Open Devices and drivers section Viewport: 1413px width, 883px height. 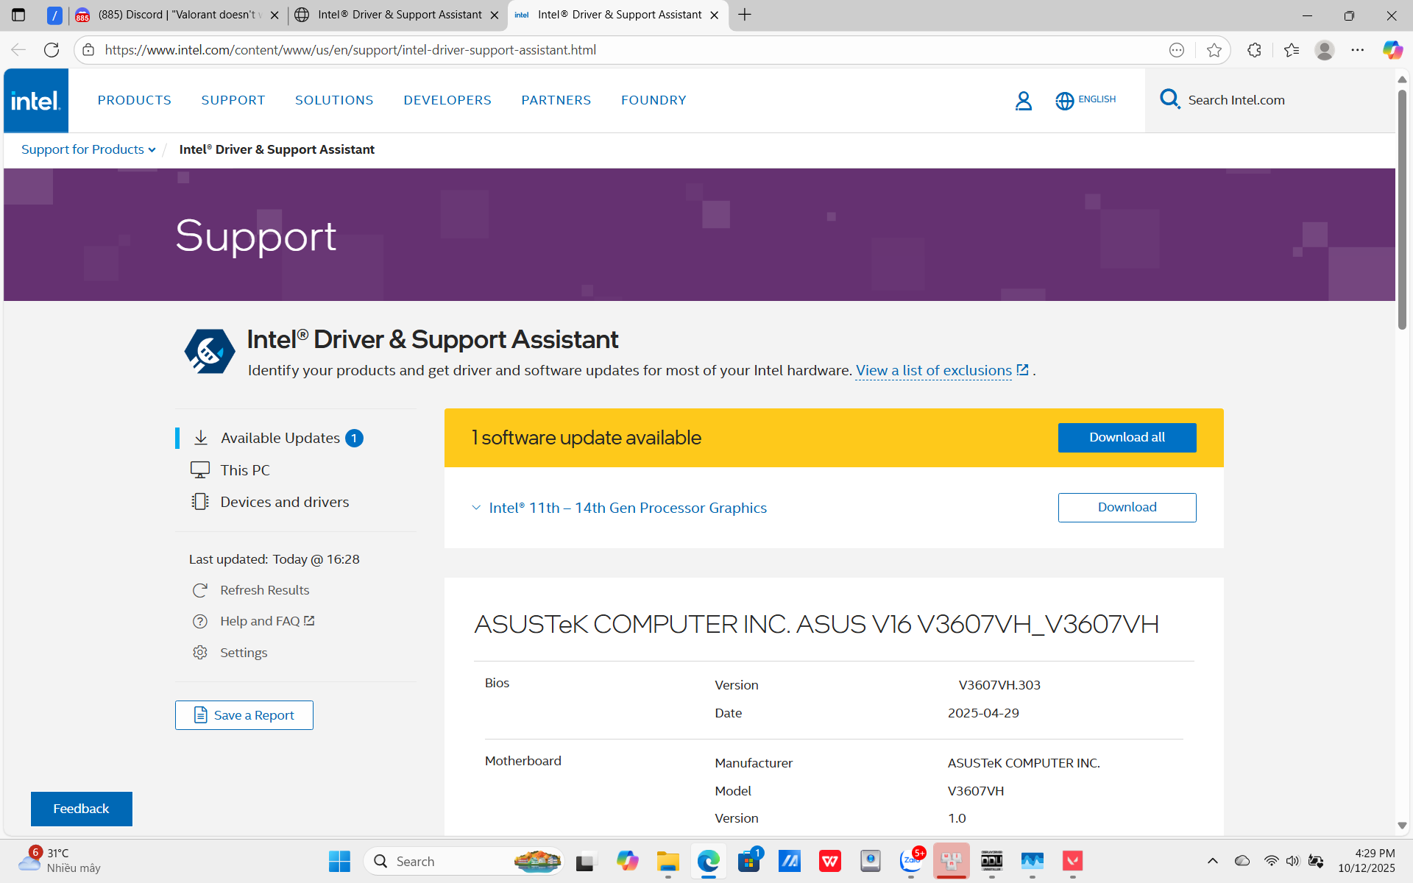[284, 502]
